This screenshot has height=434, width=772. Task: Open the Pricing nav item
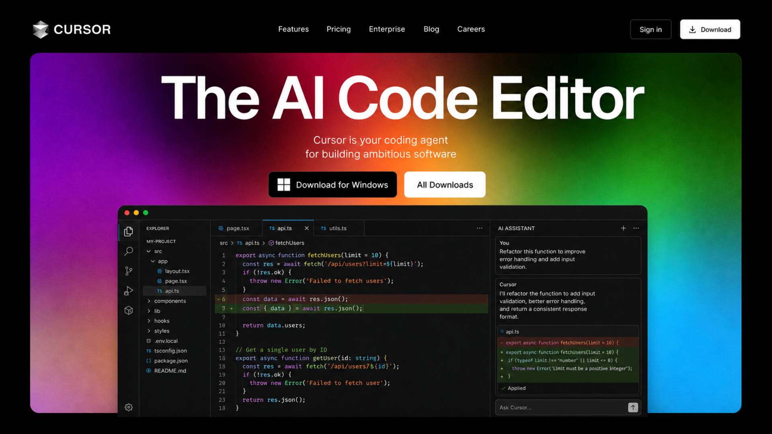339,29
